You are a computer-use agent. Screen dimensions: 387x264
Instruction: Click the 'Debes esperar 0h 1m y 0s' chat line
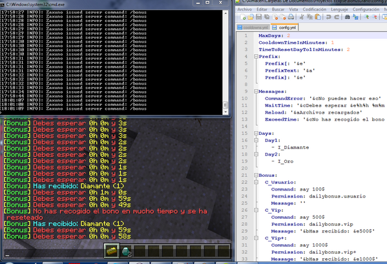pyautogui.click(x=65, y=192)
